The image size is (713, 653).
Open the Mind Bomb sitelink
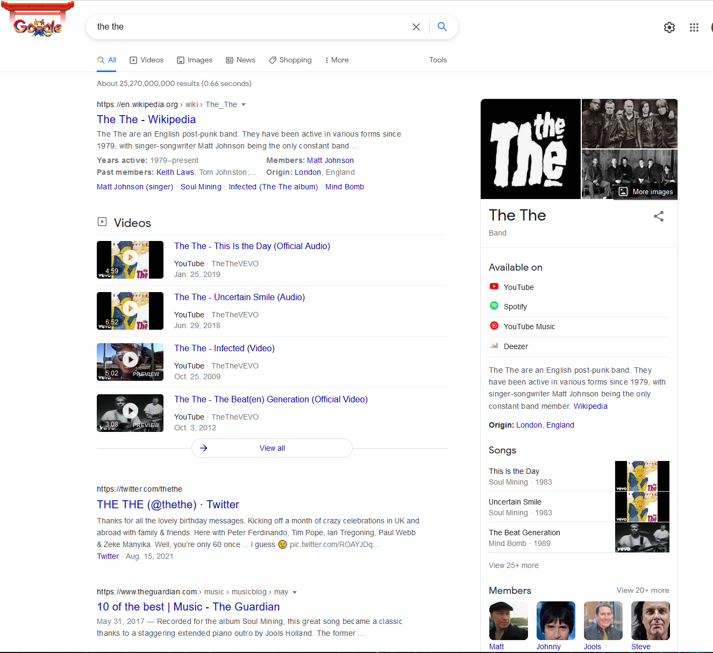pyautogui.click(x=345, y=187)
